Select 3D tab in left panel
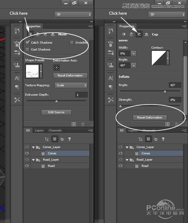188x223 pixels. point(28,130)
